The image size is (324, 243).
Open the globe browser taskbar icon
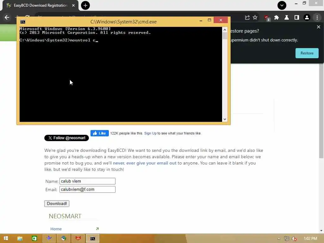click(x=63, y=238)
